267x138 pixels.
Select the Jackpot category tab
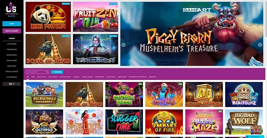[76, 77]
